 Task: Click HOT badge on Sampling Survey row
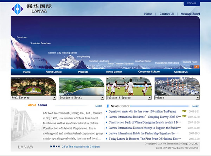[184, 116]
